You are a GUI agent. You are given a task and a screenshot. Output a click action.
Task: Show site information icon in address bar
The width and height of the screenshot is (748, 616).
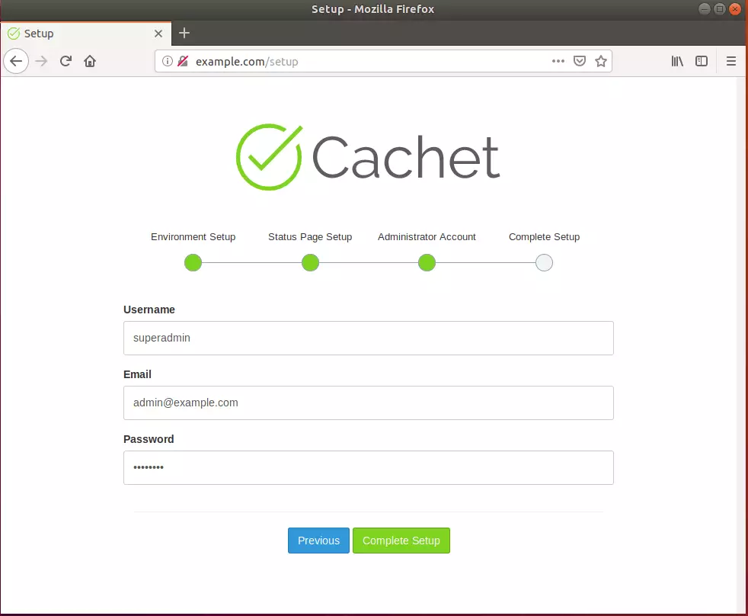click(168, 61)
